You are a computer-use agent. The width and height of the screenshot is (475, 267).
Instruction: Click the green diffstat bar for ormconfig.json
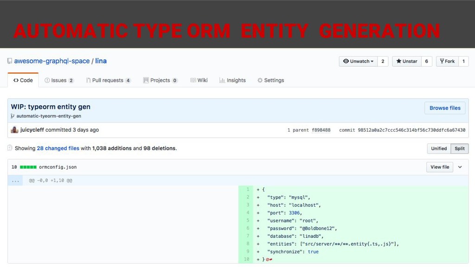click(x=28, y=167)
